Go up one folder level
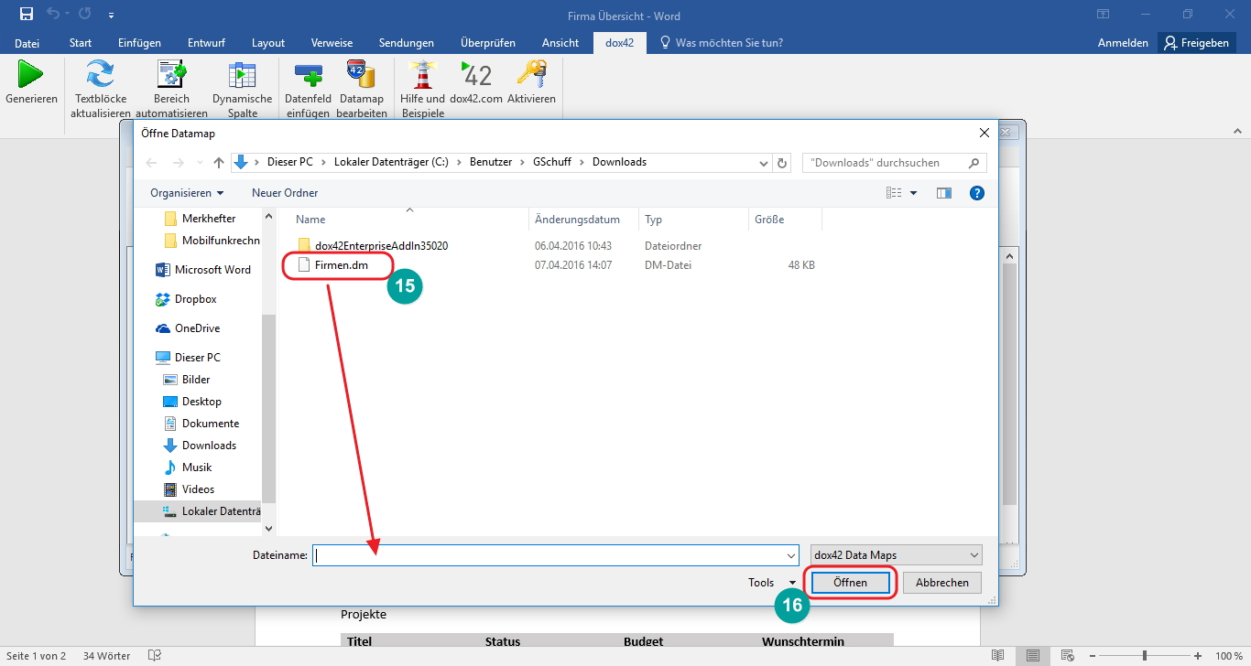Screen dimensions: 1251x666 pos(219,163)
